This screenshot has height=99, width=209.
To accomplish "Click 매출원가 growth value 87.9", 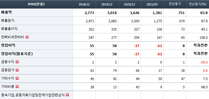I will [204, 21].
